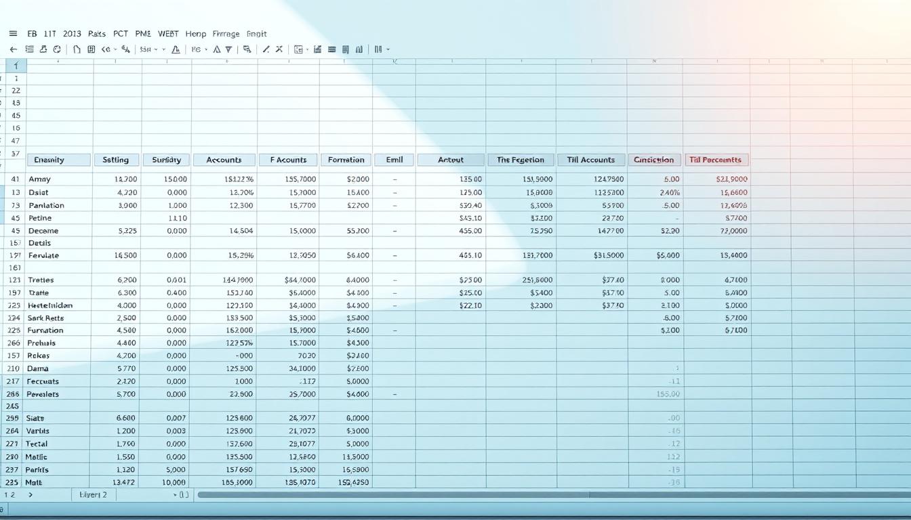Select the cell with value 16,500
This screenshot has width=911, height=520.
coord(117,255)
